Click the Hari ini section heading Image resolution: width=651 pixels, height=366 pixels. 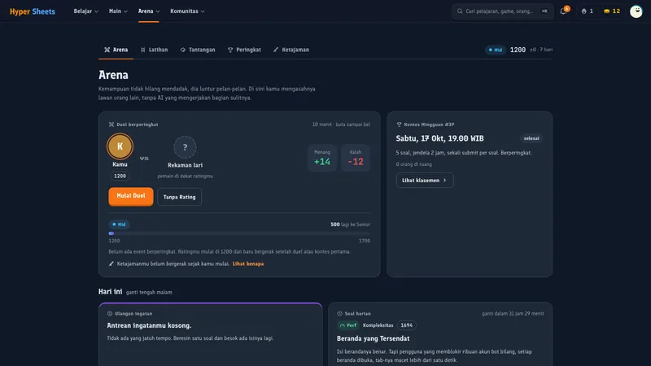click(x=111, y=292)
